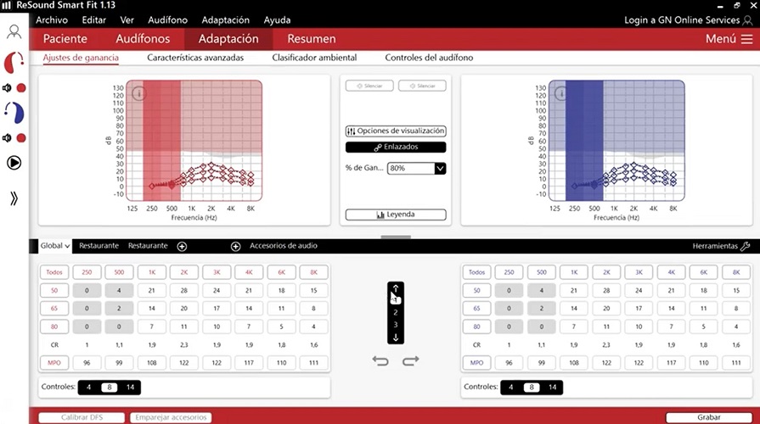Mute right hearing aid via speaker icon

tap(7, 87)
